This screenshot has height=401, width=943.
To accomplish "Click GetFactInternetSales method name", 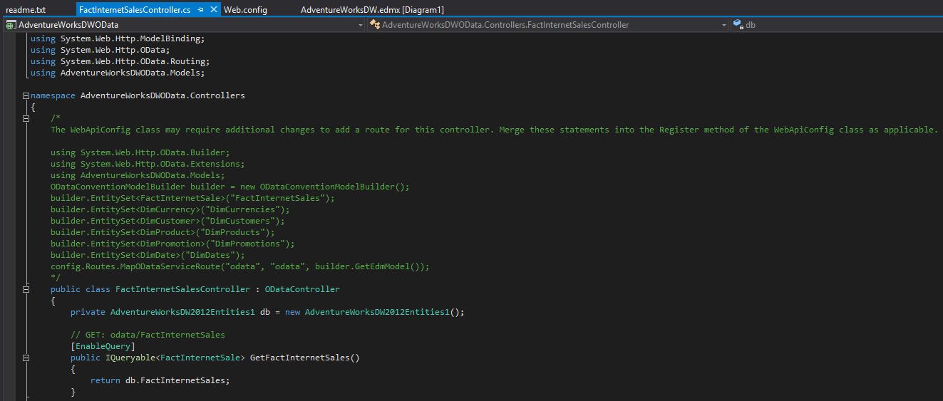I will [x=299, y=358].
